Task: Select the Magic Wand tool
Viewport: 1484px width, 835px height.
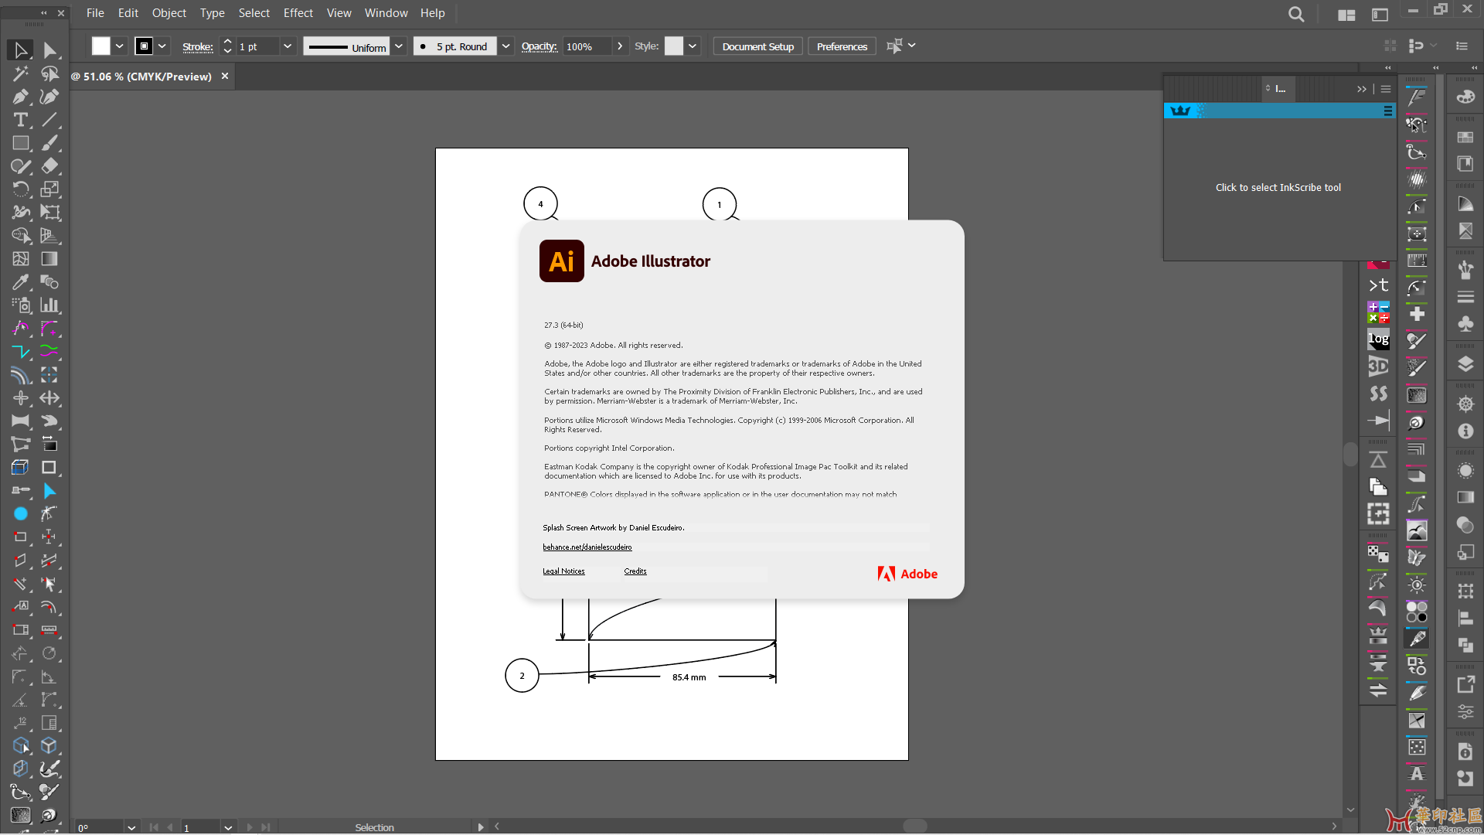Action: 21,73
